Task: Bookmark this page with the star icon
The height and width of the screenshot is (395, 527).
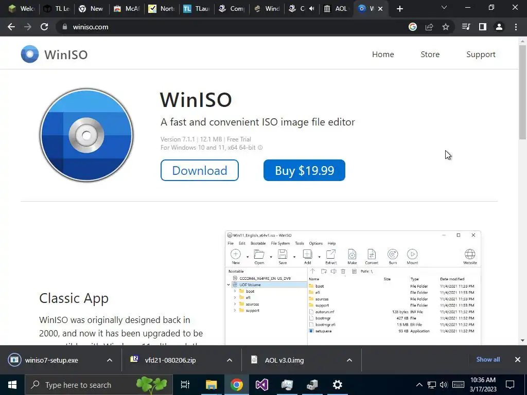Action: click(446, 27)
